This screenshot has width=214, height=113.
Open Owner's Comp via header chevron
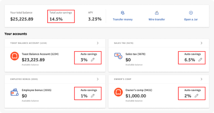pos(202,79)
